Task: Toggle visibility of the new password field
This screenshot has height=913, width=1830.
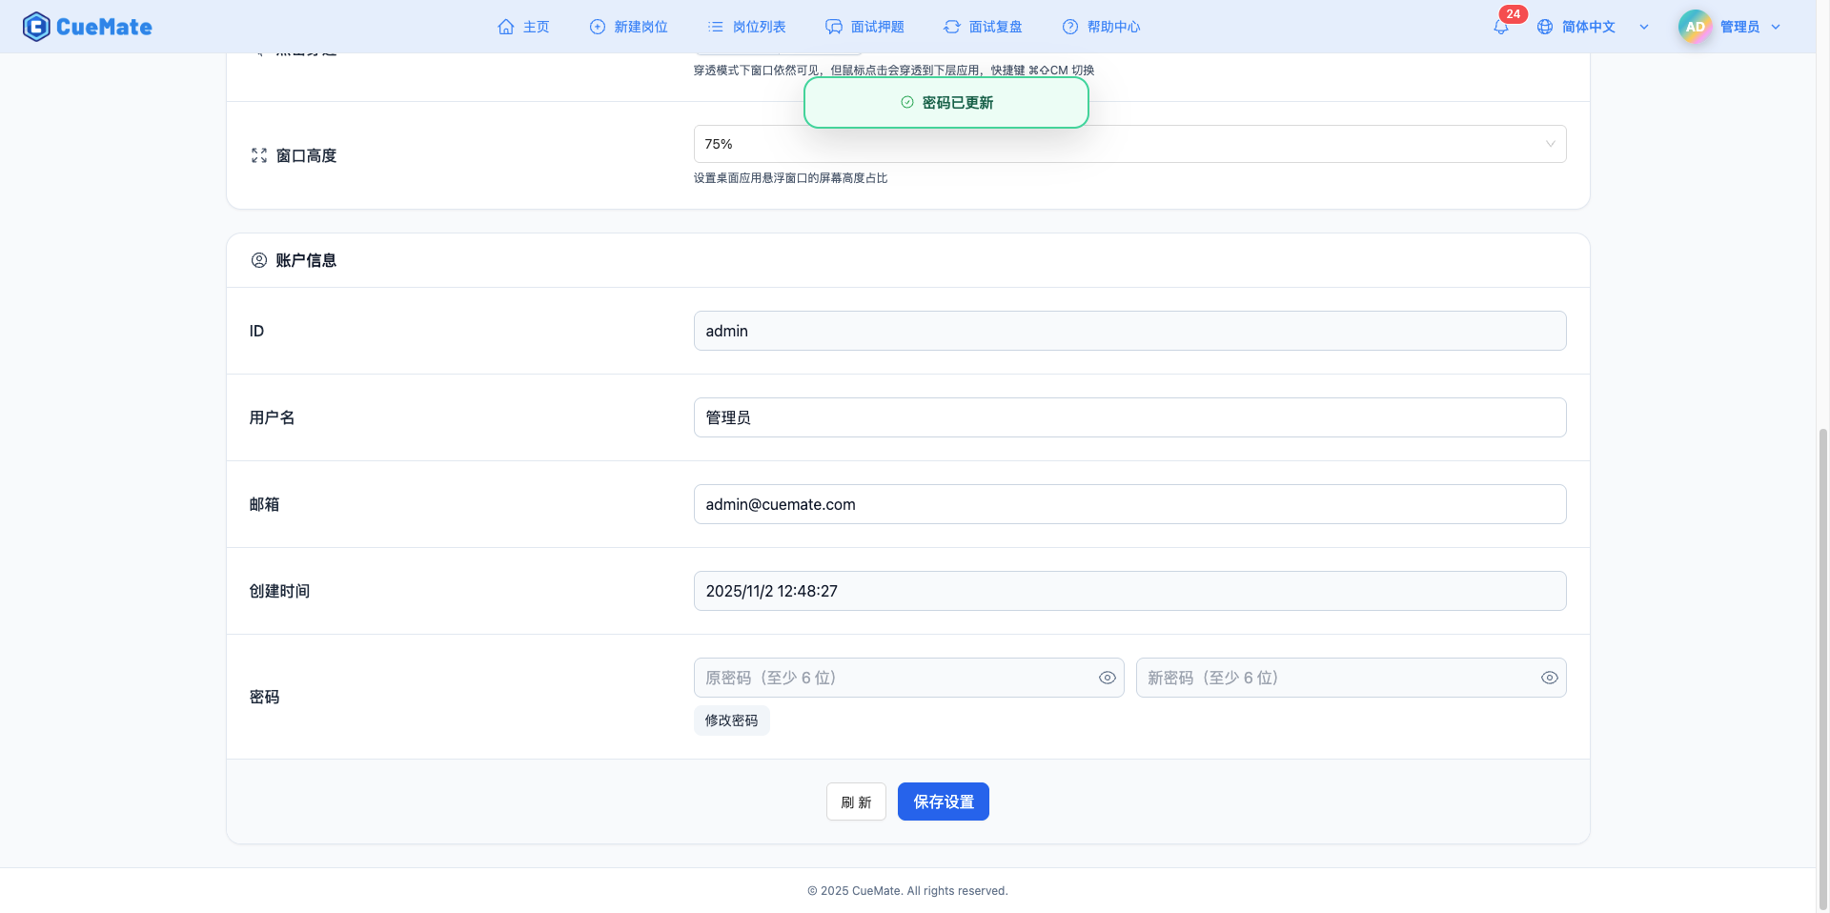Action: click(x=1549, y=678)
